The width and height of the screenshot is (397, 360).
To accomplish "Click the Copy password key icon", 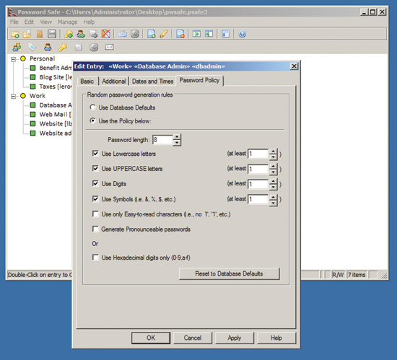I will 69,34.
